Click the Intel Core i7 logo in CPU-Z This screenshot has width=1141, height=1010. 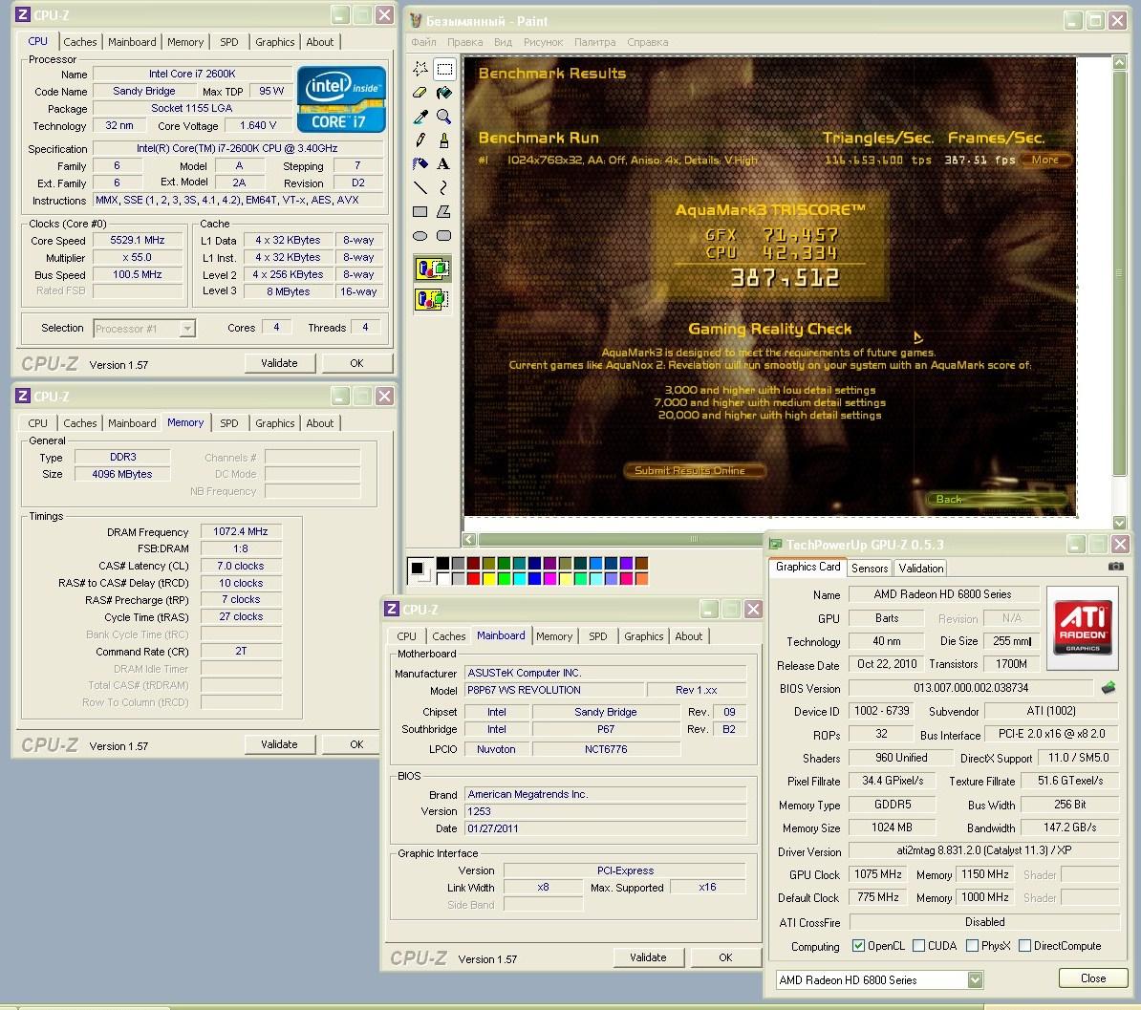point(341,99)
